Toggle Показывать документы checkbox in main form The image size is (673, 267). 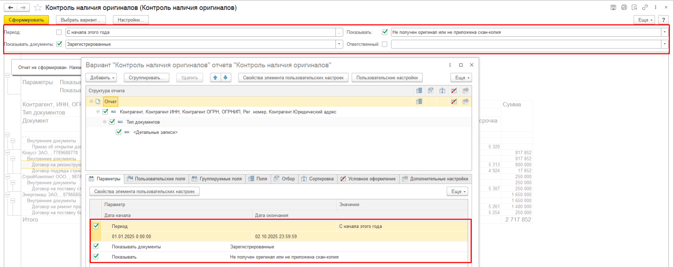point(59,44)
